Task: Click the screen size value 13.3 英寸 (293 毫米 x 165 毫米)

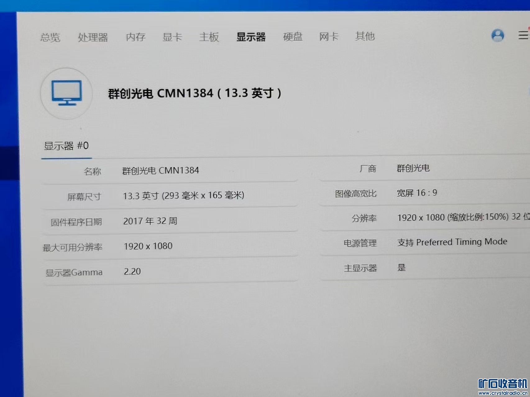Action: (184, 196)
